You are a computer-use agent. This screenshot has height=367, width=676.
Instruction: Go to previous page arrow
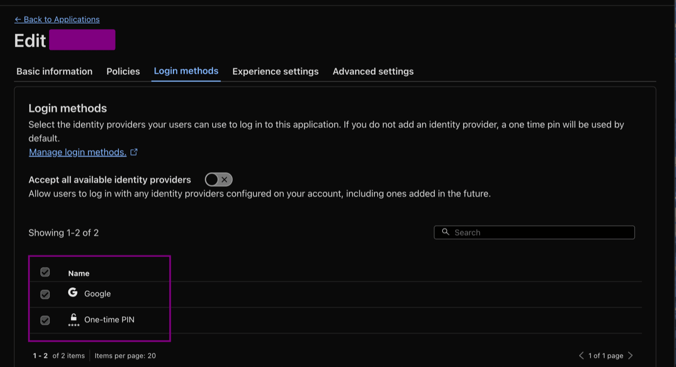tap(581, 355)
